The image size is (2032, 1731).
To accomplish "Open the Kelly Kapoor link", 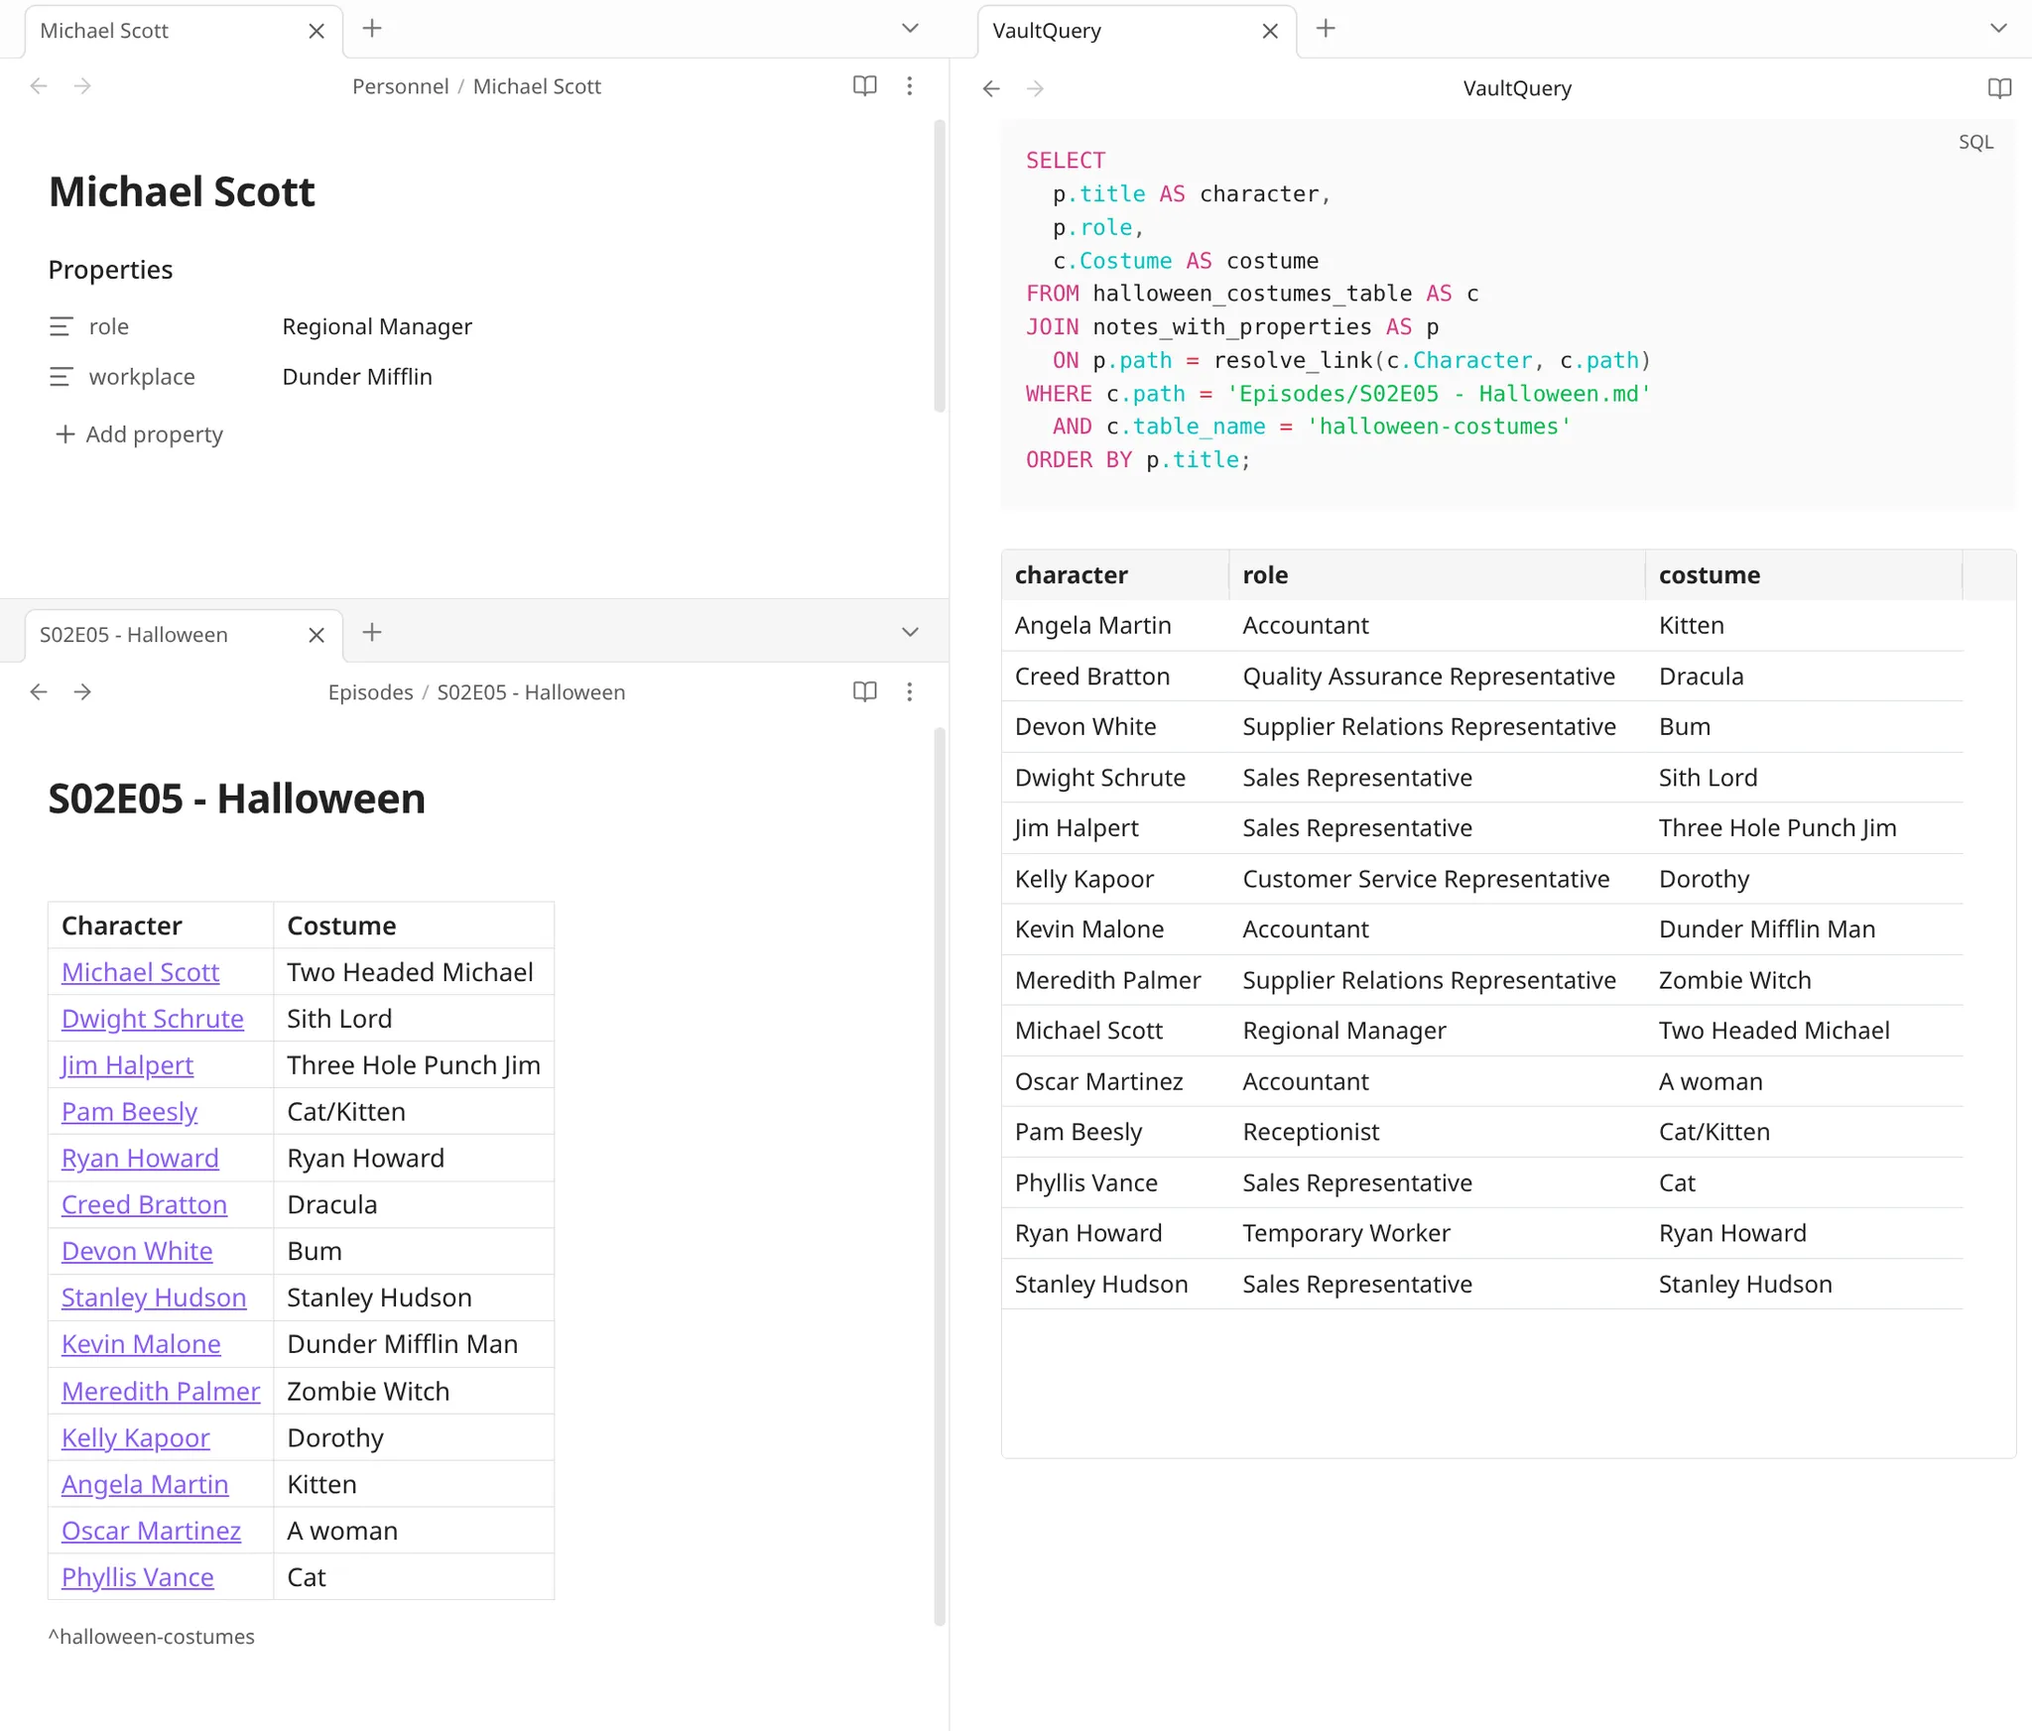I will tap(135, 1438).
